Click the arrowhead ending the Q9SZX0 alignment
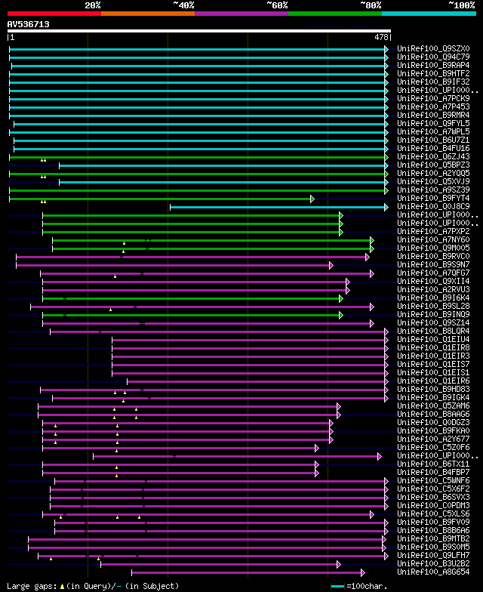483x592 pixels. click(386, 49)
